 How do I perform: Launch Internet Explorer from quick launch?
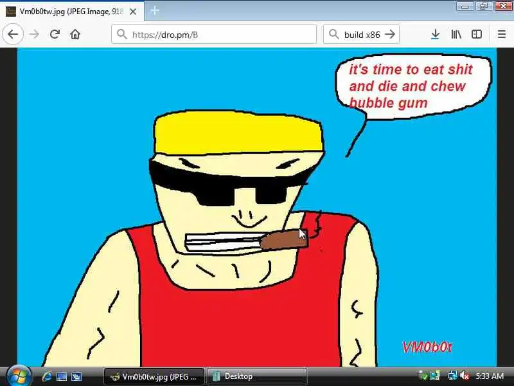coord(47,376)
